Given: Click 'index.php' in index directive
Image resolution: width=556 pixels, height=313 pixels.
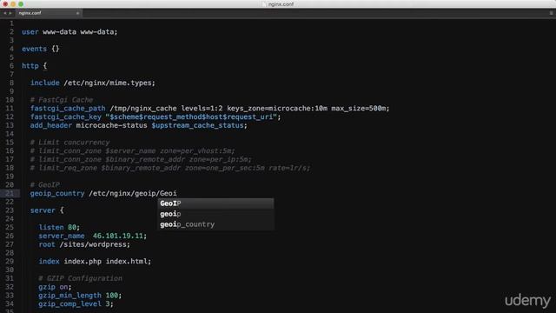Looking at the screenshot, I should (x=83, y=262).
